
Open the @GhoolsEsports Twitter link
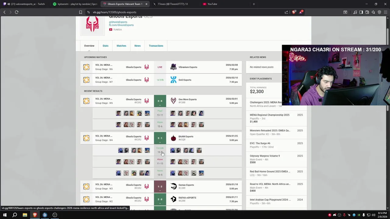tap(118, 22)
